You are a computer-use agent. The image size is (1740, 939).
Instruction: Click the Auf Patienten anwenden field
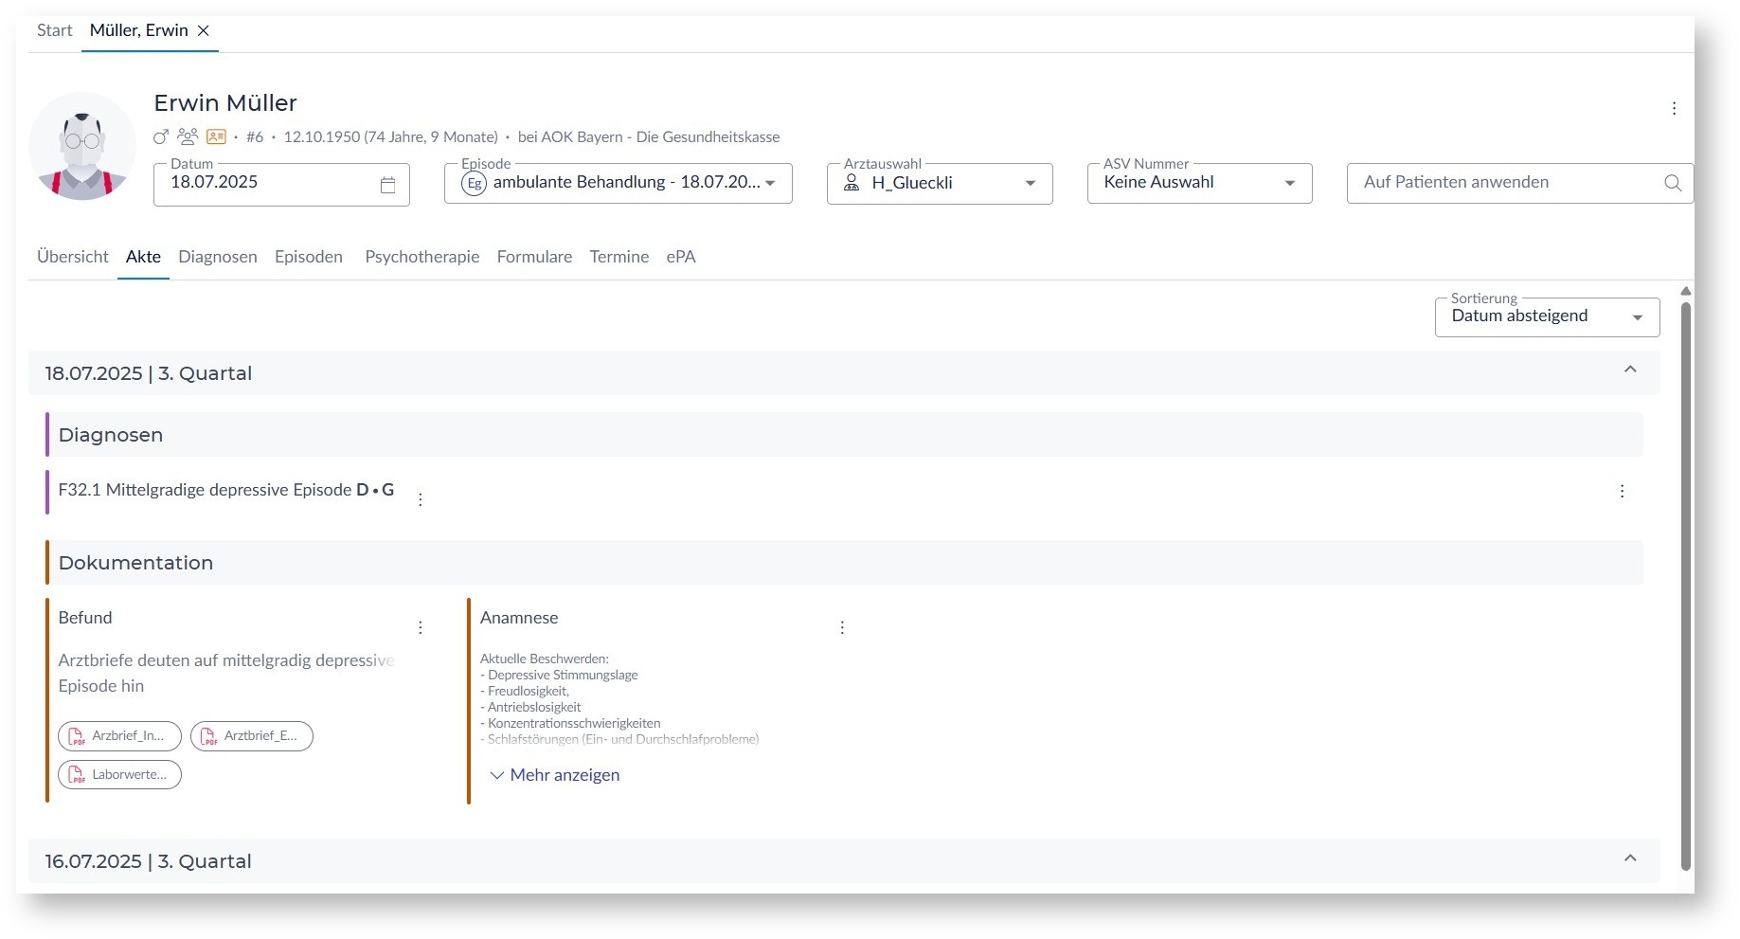tap(1506, 183)
